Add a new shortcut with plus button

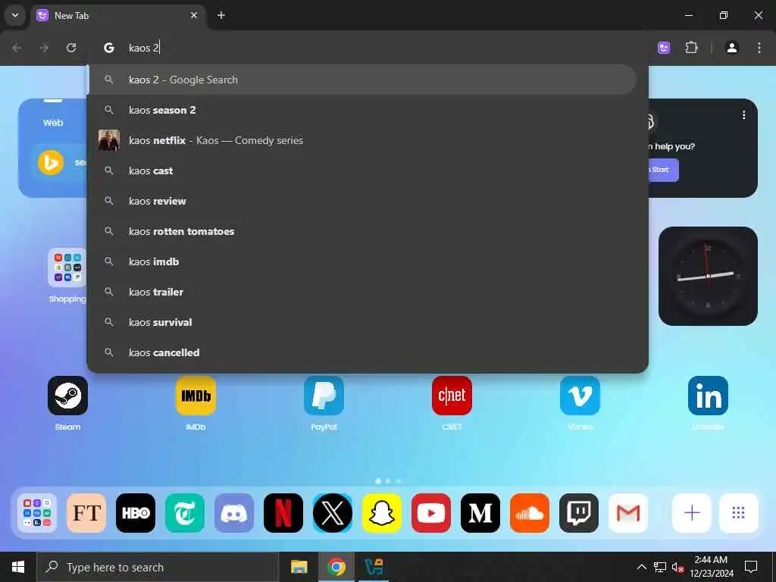(x=692, y=513)
